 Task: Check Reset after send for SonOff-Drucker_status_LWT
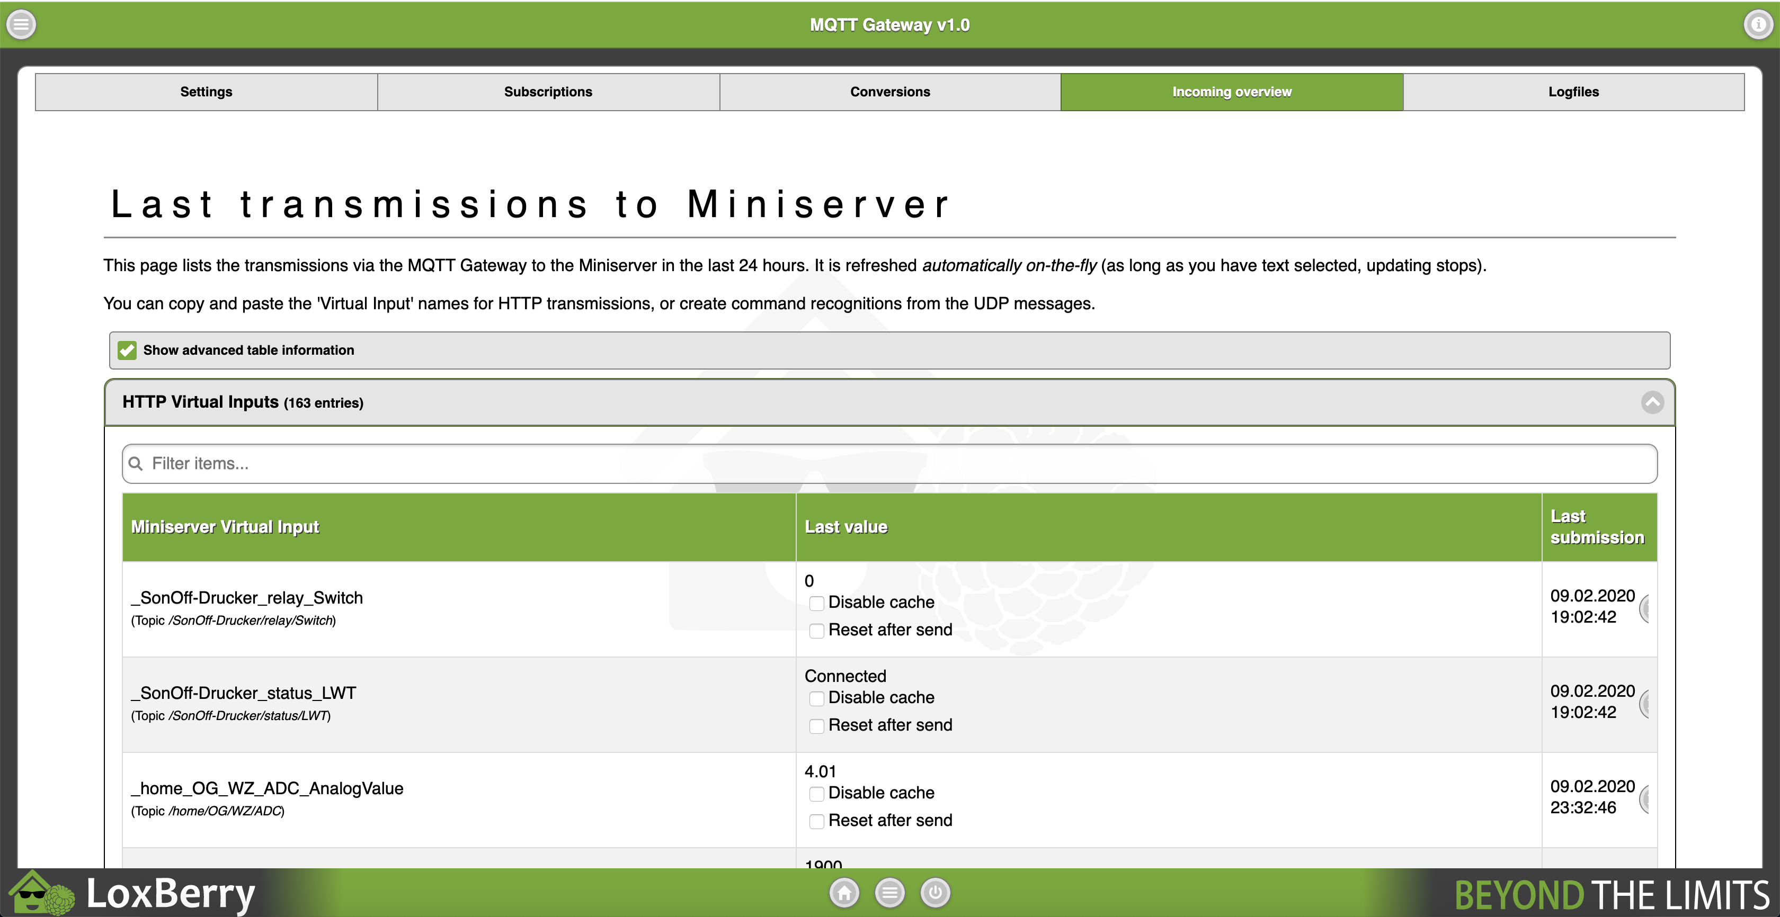point(817,726)
